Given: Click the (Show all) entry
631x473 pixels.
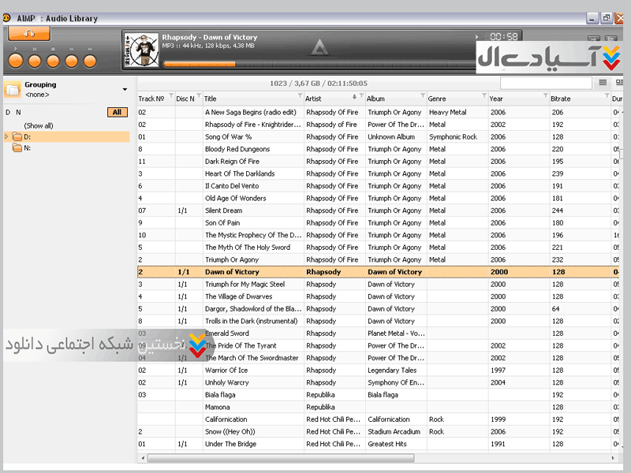Looking at the screenshot, I should coord(39,125).
